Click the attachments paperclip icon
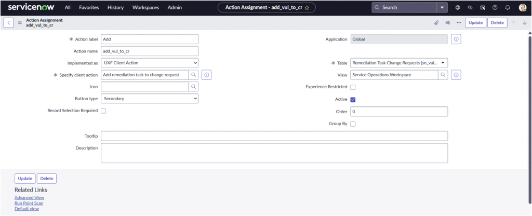Screen dimensions: 532x216 pyautogui.click(x=436, y=23)
